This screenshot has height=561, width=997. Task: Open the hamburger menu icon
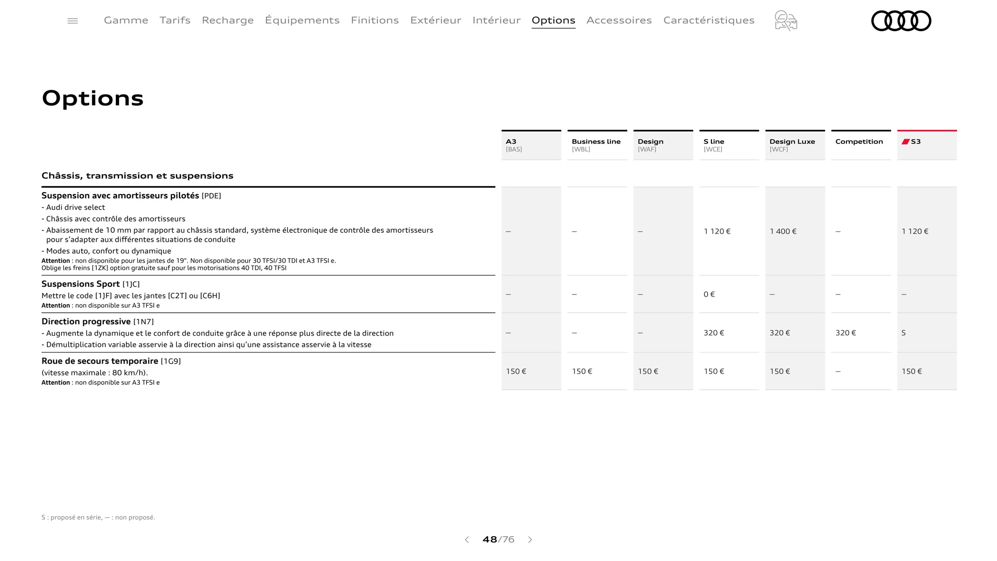click(x=72, y=21)
